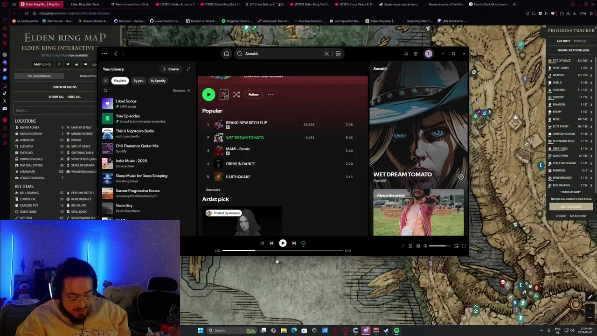Mute Spotify with the speaker icon
This screenshot has width=597, height=336.
click(425, 246)
